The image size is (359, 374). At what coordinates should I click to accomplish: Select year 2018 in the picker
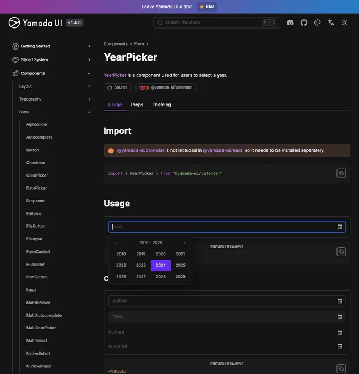pos(121,254)
